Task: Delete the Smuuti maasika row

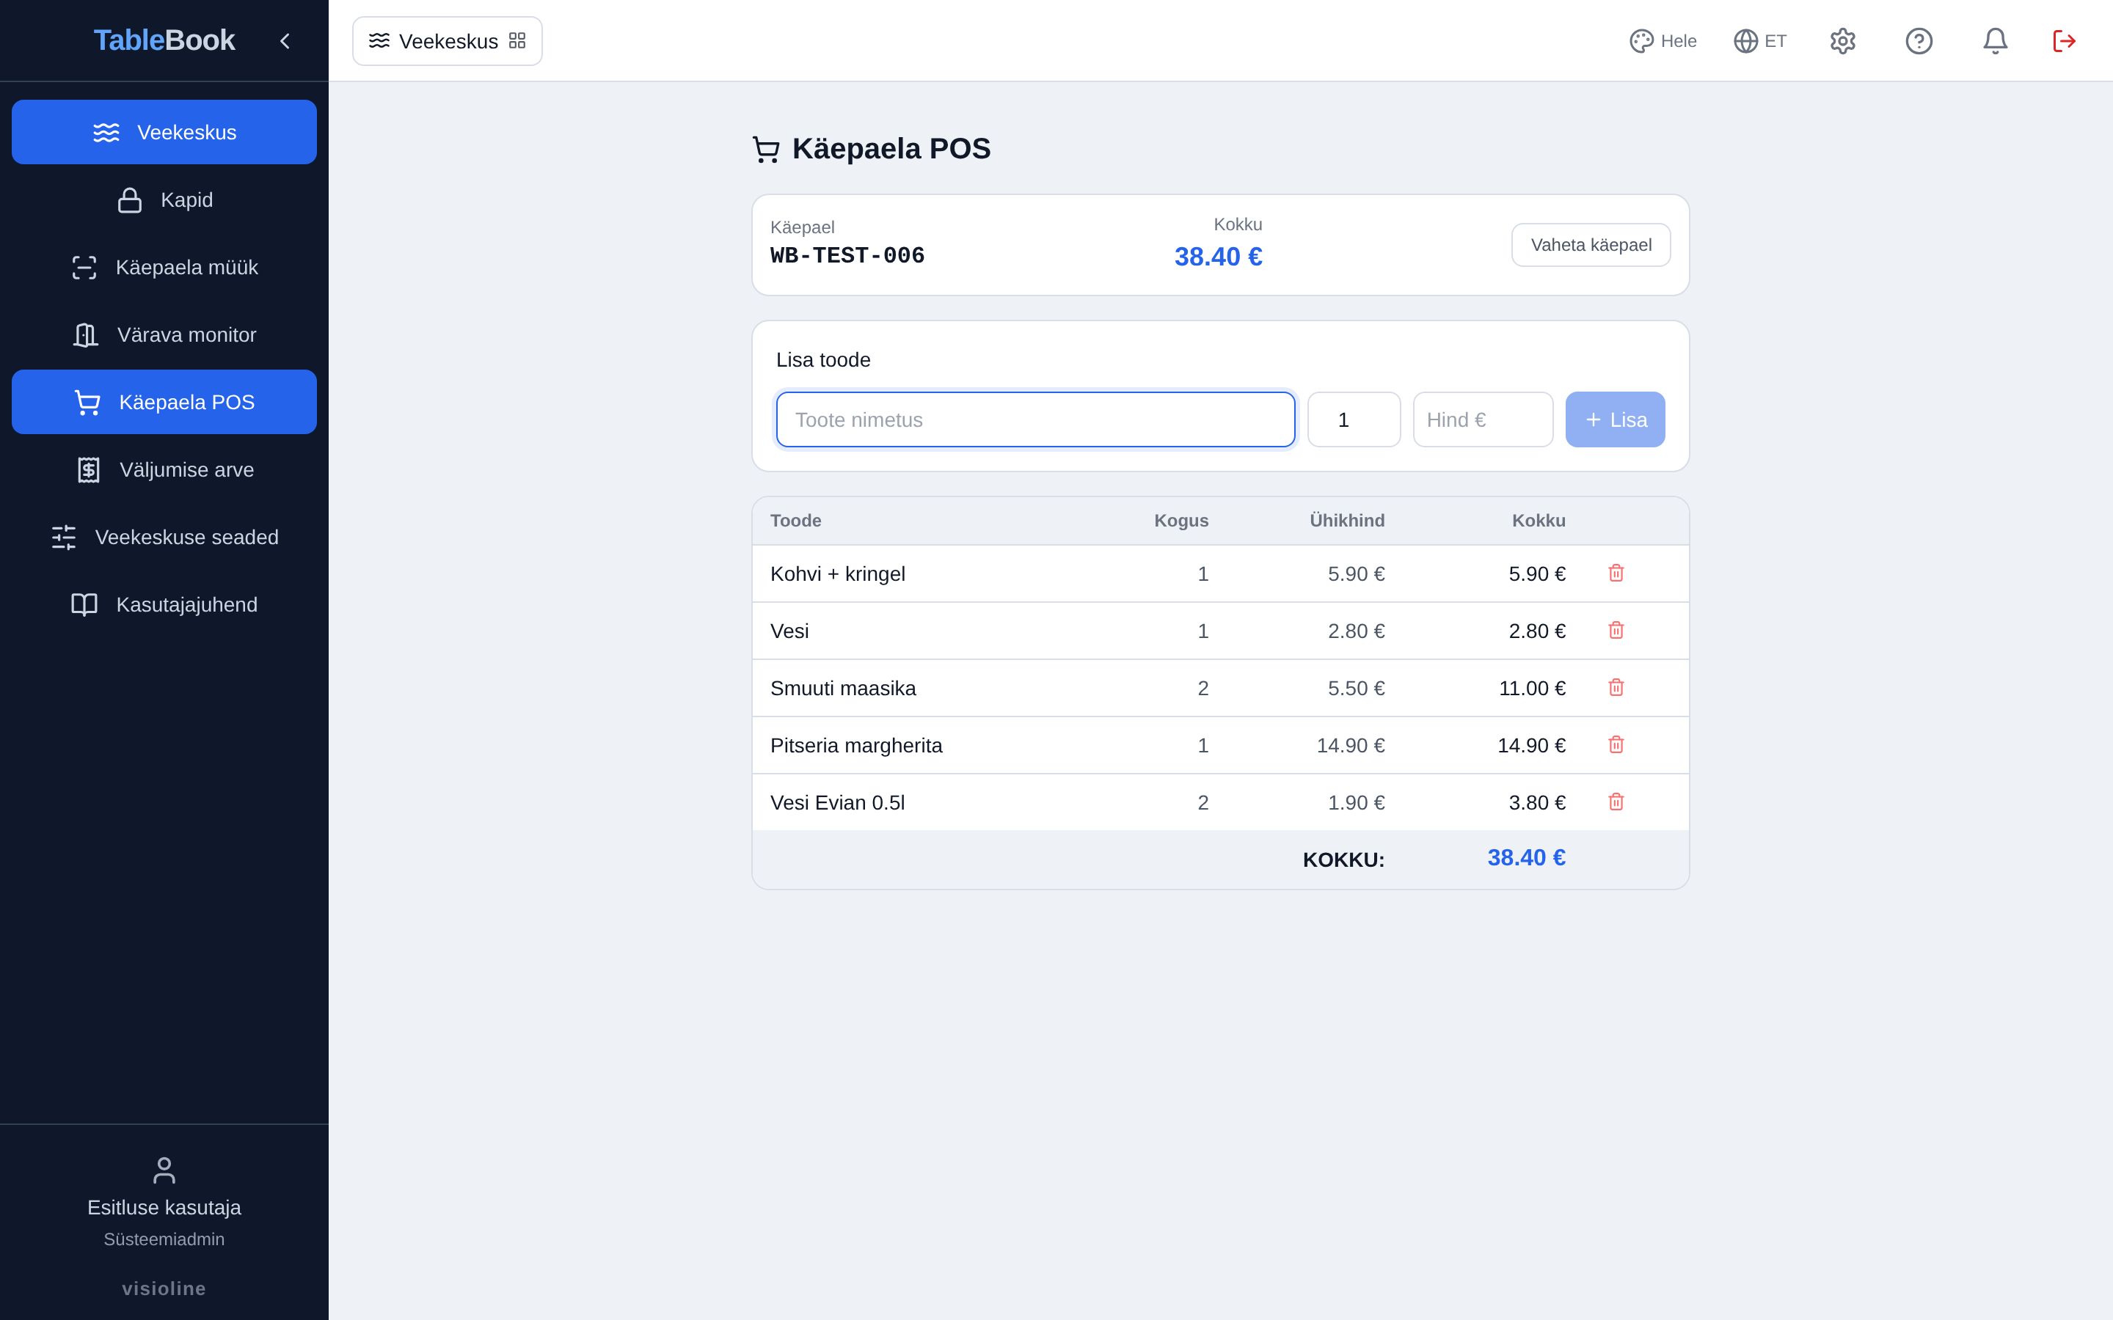Action: point(1616,688)
